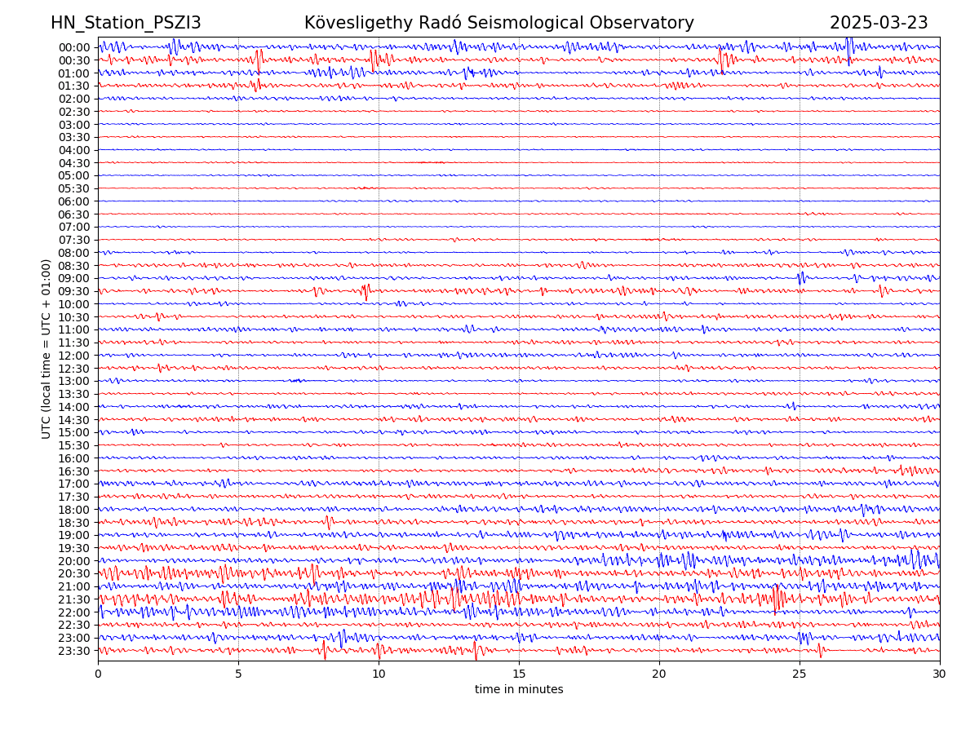979x734 pixels.
Task: Click the 25 tick on the minutes axis
Action: tap(800, 674)
